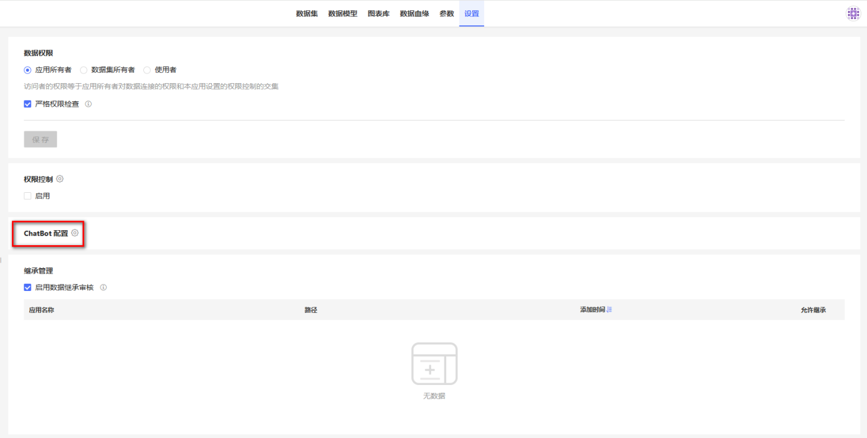Open the 数据血缘 tab

tap(414, 13)
